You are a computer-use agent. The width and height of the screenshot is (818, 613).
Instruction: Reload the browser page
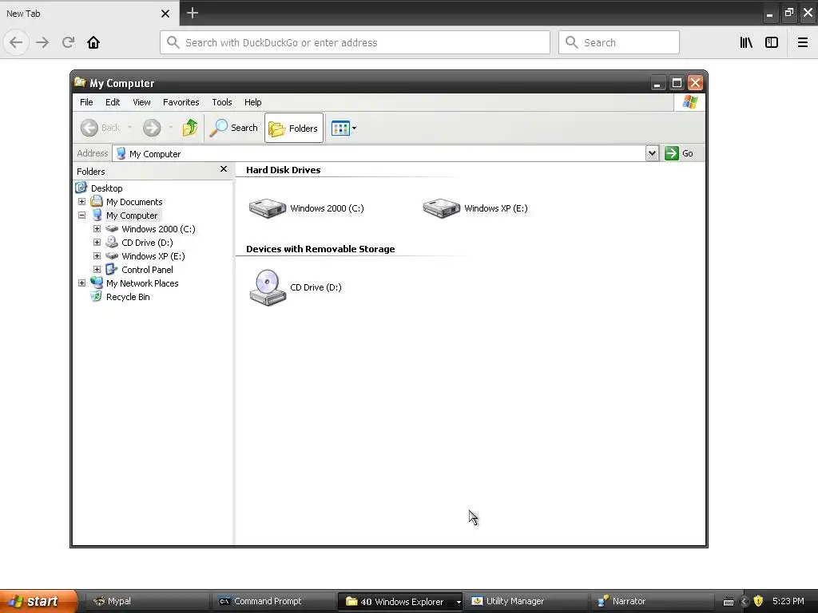point(69,42)
